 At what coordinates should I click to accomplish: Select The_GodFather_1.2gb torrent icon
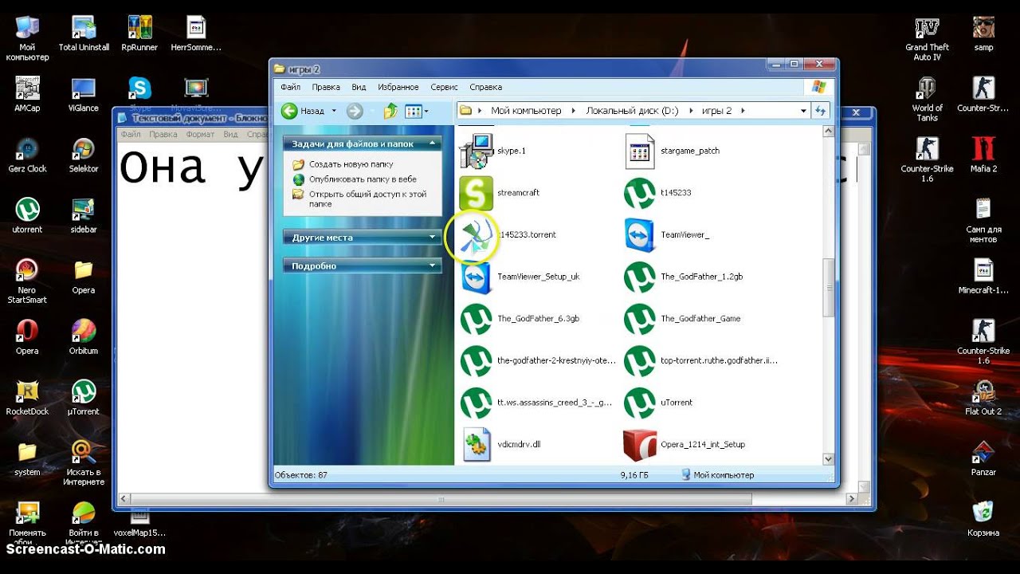(x=640, y=277)
